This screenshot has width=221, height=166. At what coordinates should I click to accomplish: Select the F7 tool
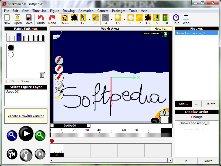pyautogui.click(x=139, y=19)
